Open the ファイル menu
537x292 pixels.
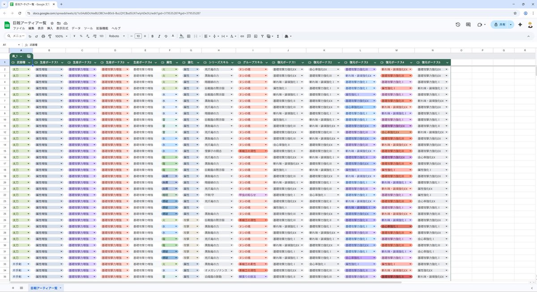coord(19,28)
